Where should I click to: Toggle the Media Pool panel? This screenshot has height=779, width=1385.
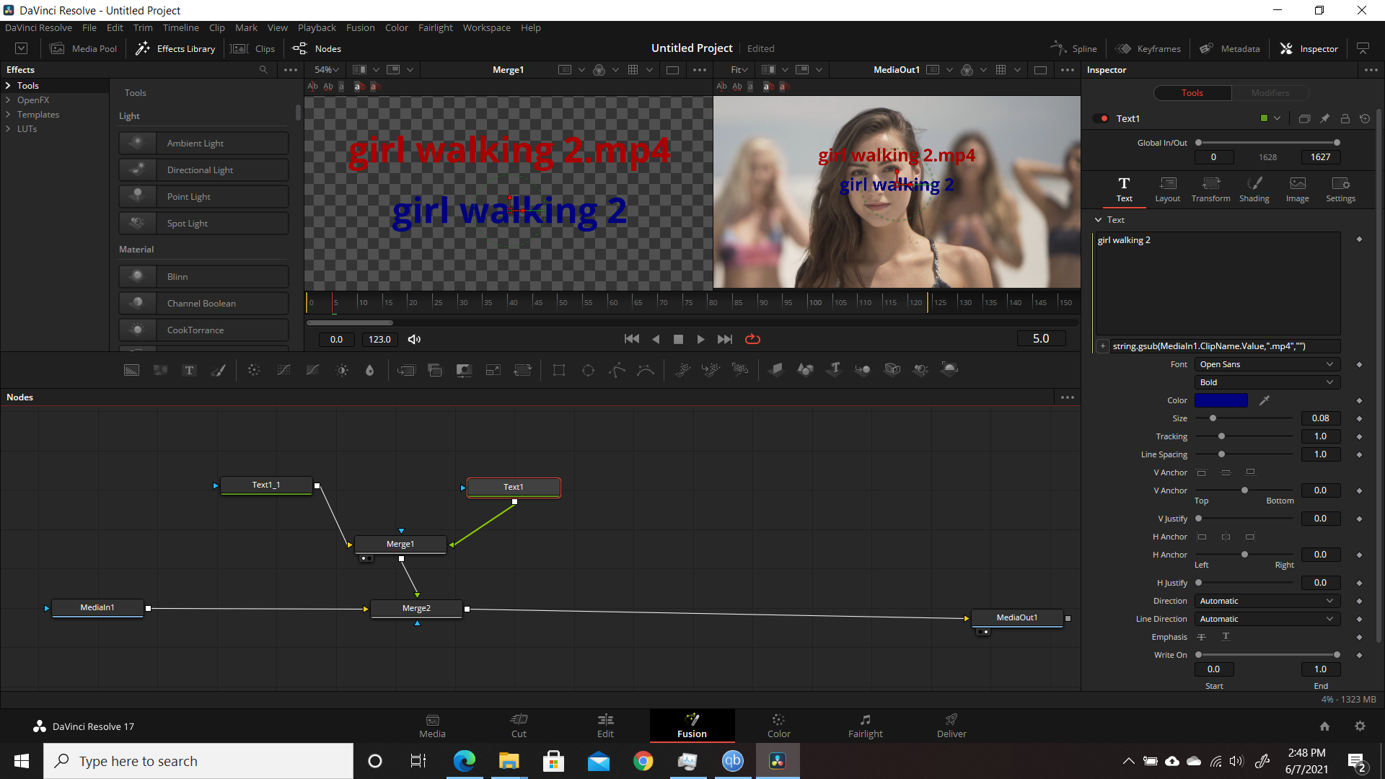[84, 48]
